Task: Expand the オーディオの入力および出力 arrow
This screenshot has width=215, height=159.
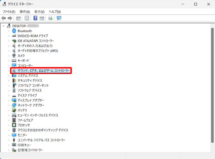Action: point(9,46)
